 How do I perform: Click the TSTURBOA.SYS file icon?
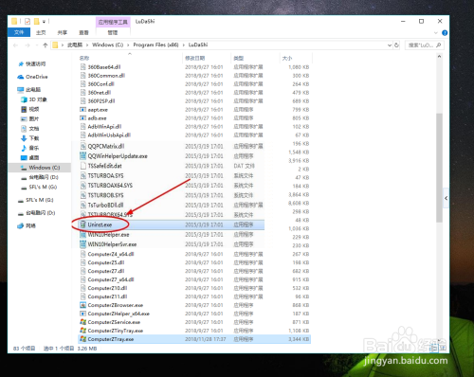coord(83,175)
